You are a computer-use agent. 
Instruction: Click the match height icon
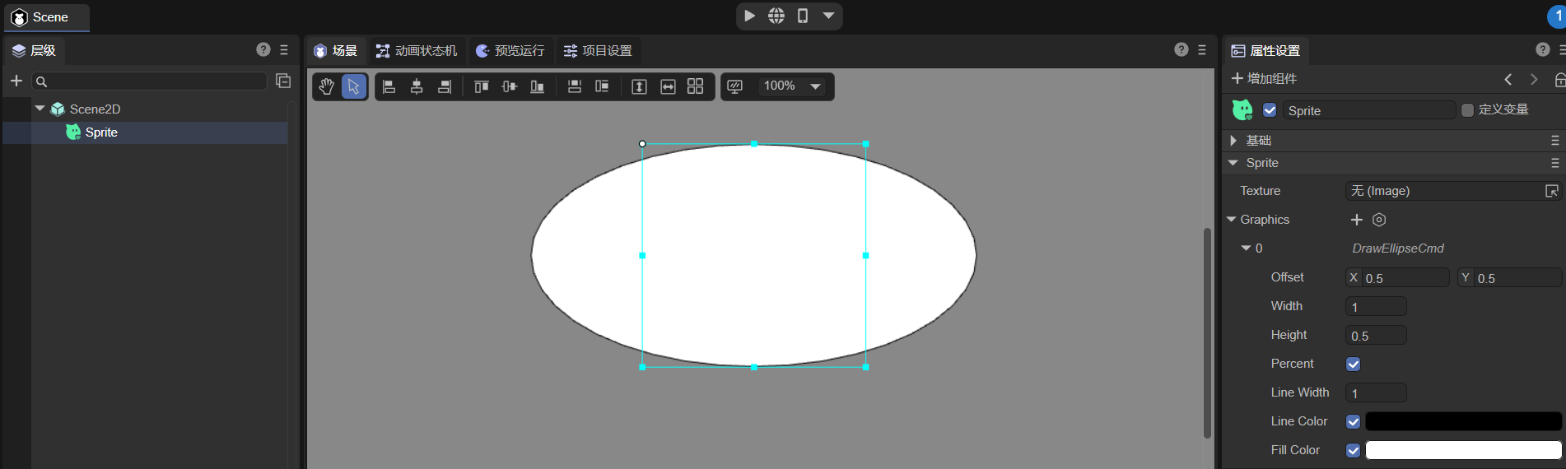click(x=639, y=86)
